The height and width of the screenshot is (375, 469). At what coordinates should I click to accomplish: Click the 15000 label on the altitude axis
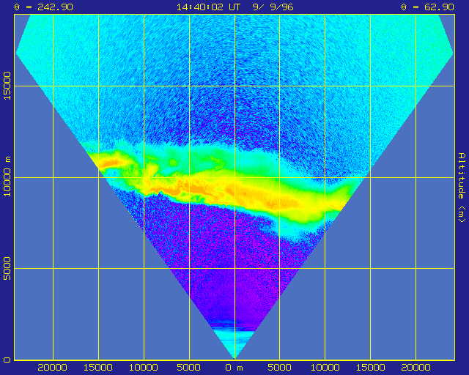(x=7, y=86)
